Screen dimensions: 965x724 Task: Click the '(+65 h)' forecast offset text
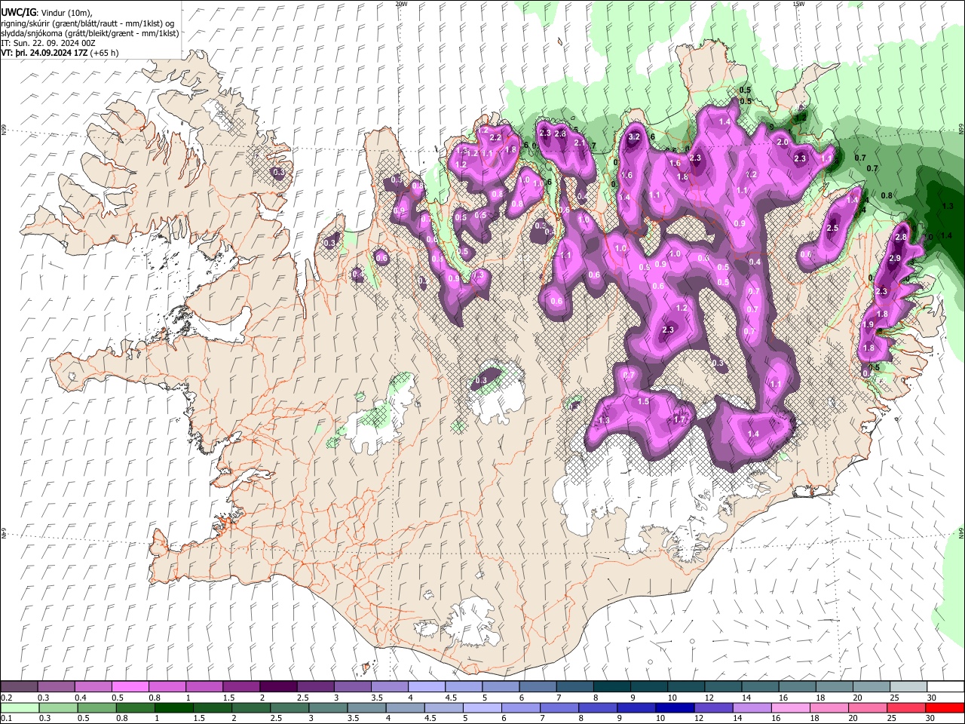(104, 54)
